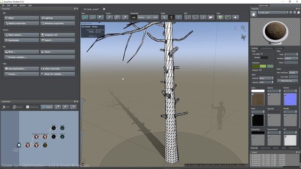Viewport: 301px width, 169px height.
Task: Set viewport resolution to Draft
Action: 155,17
